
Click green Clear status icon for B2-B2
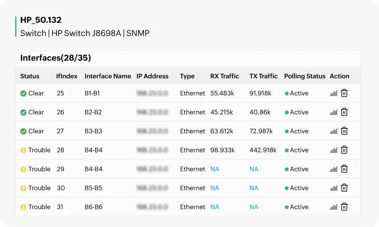[23, 112]
